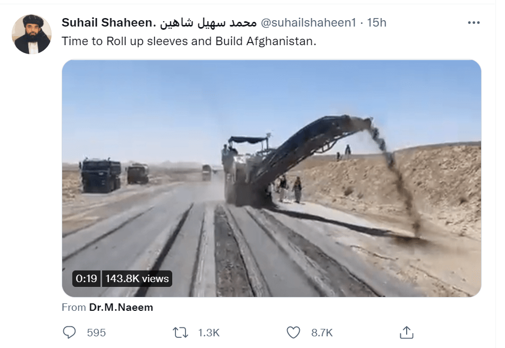Click the 0:19 video duration badge
The width and height of the screenshot is (505, 348).
point(86,278)
